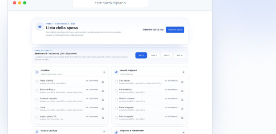Viewport: 276px width, 134px height.
Task: Click the home icon on Riso integrale row
Action: [x=182, y=118]
